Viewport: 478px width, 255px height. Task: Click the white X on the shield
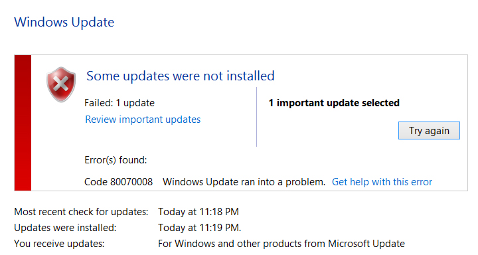61,84
